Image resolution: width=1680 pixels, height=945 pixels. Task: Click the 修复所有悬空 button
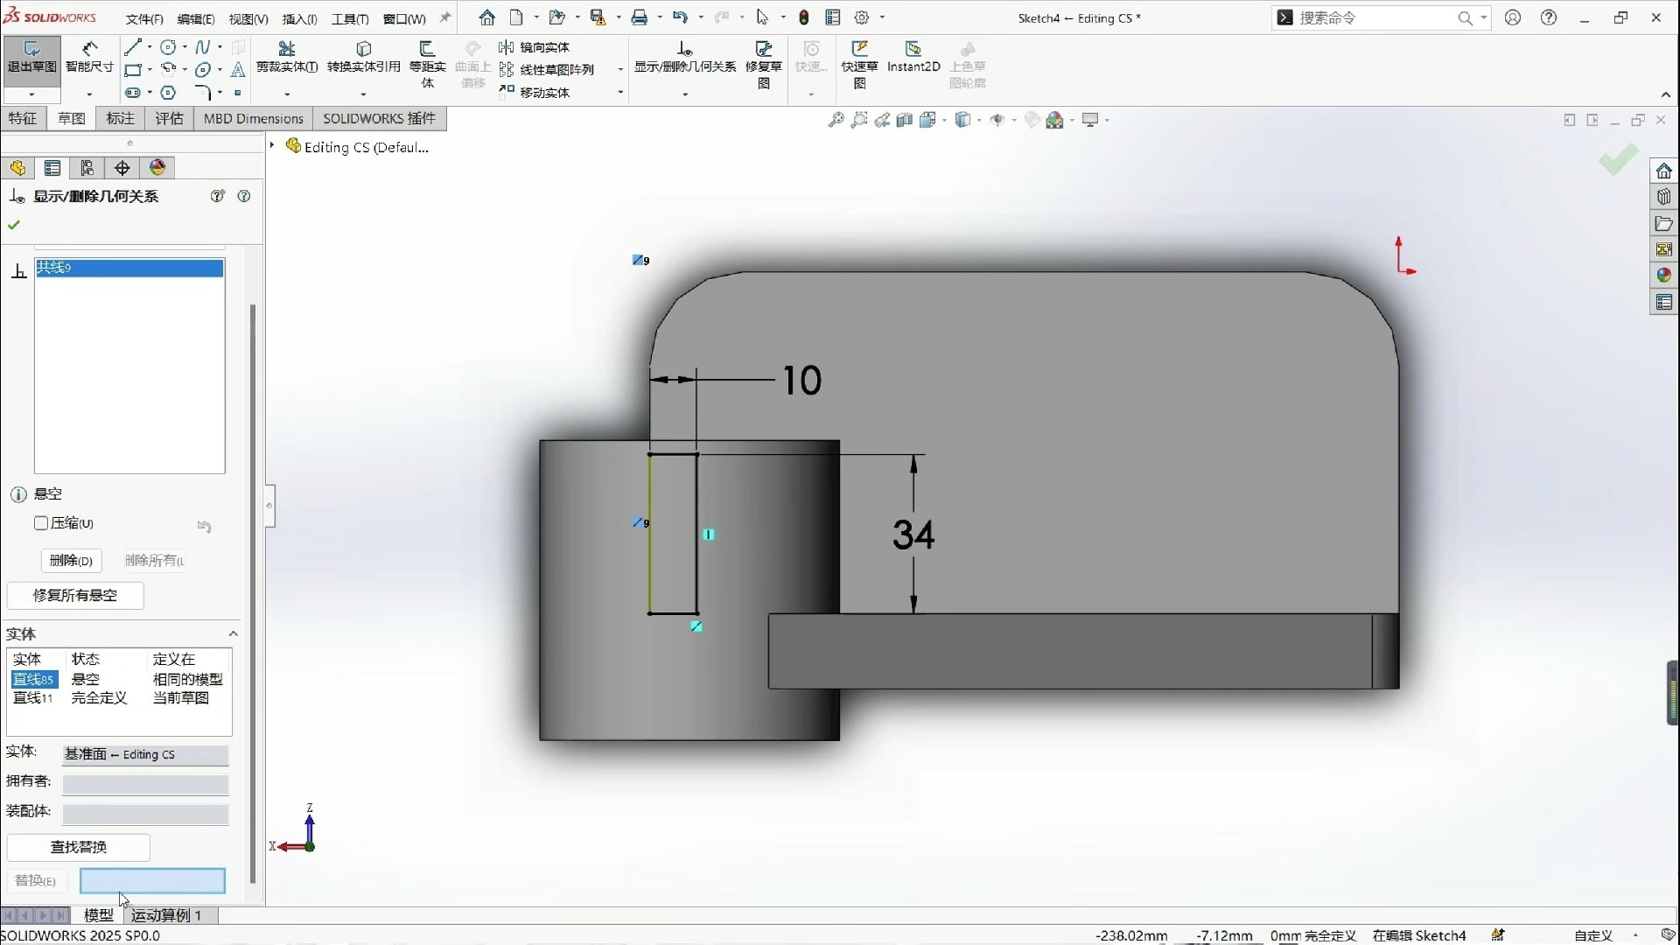click(75, 595)
